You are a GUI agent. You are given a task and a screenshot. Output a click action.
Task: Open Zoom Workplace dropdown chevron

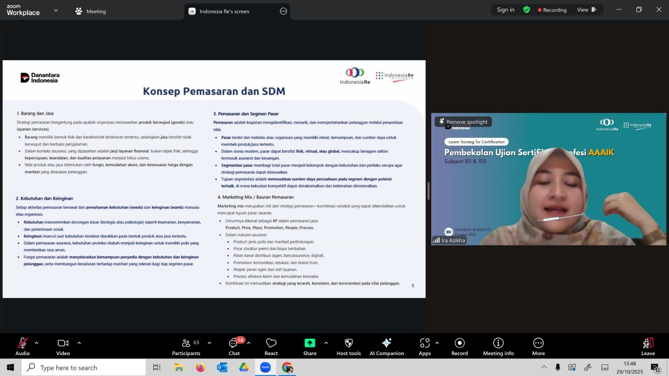(x=56, y=10)
